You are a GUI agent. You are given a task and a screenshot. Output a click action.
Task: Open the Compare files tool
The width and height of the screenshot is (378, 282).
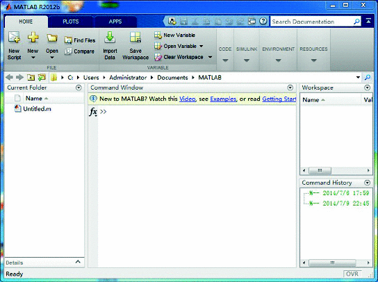(x=79, y=51)
